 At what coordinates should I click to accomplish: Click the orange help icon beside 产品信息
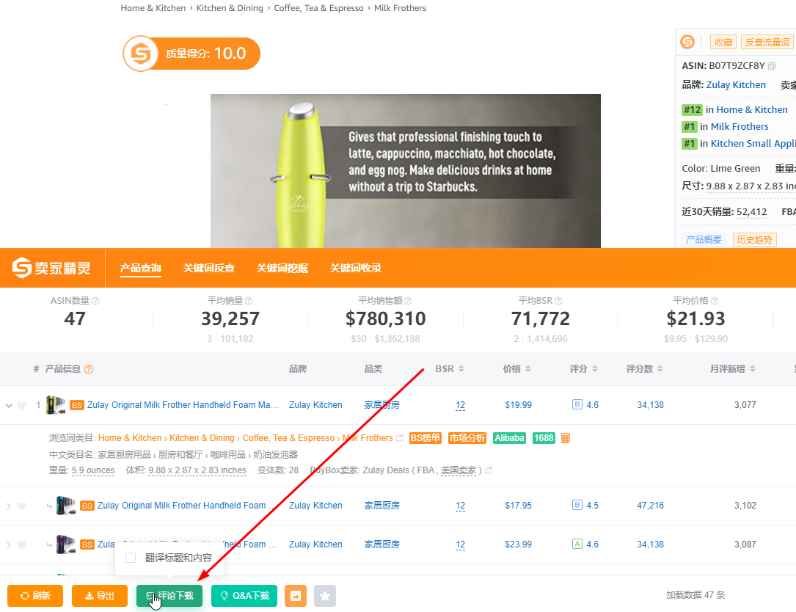89,369
